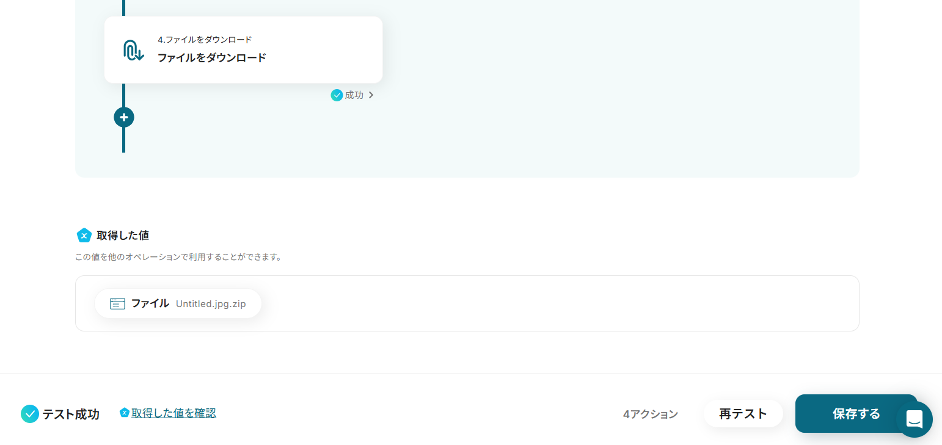The width and height of the screenshot is (942, 445).
Task: Click the テスト成功 status text
Action: [x=70, y=414]
